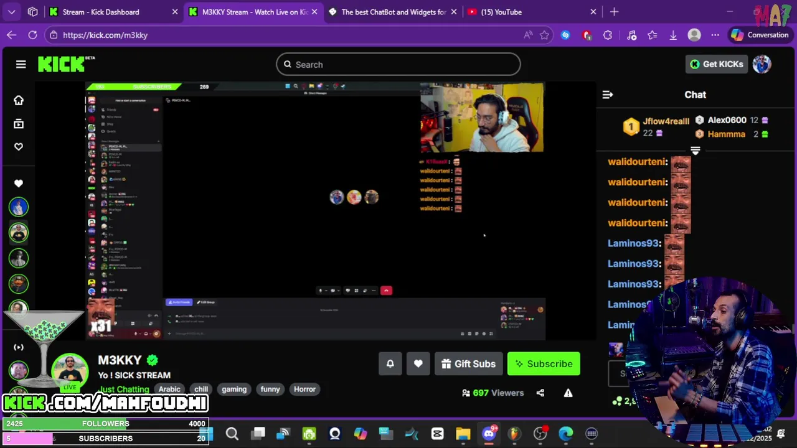Click the Arabic tag
This screenshot has height=448, width=797.
coord(169,389)
